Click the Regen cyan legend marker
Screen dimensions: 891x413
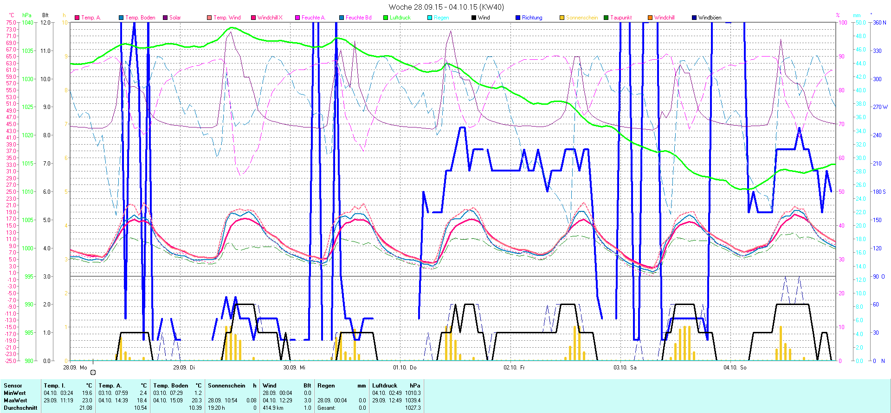coord(430,18)
